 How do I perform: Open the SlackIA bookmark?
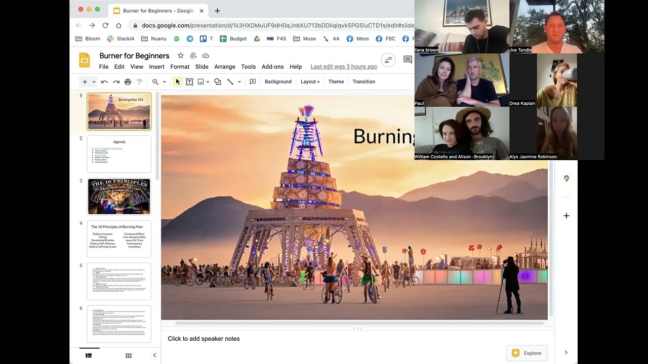pyautogui.click(x=120, y=38)
